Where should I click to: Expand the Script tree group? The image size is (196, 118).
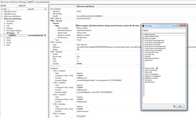[4, 40]
